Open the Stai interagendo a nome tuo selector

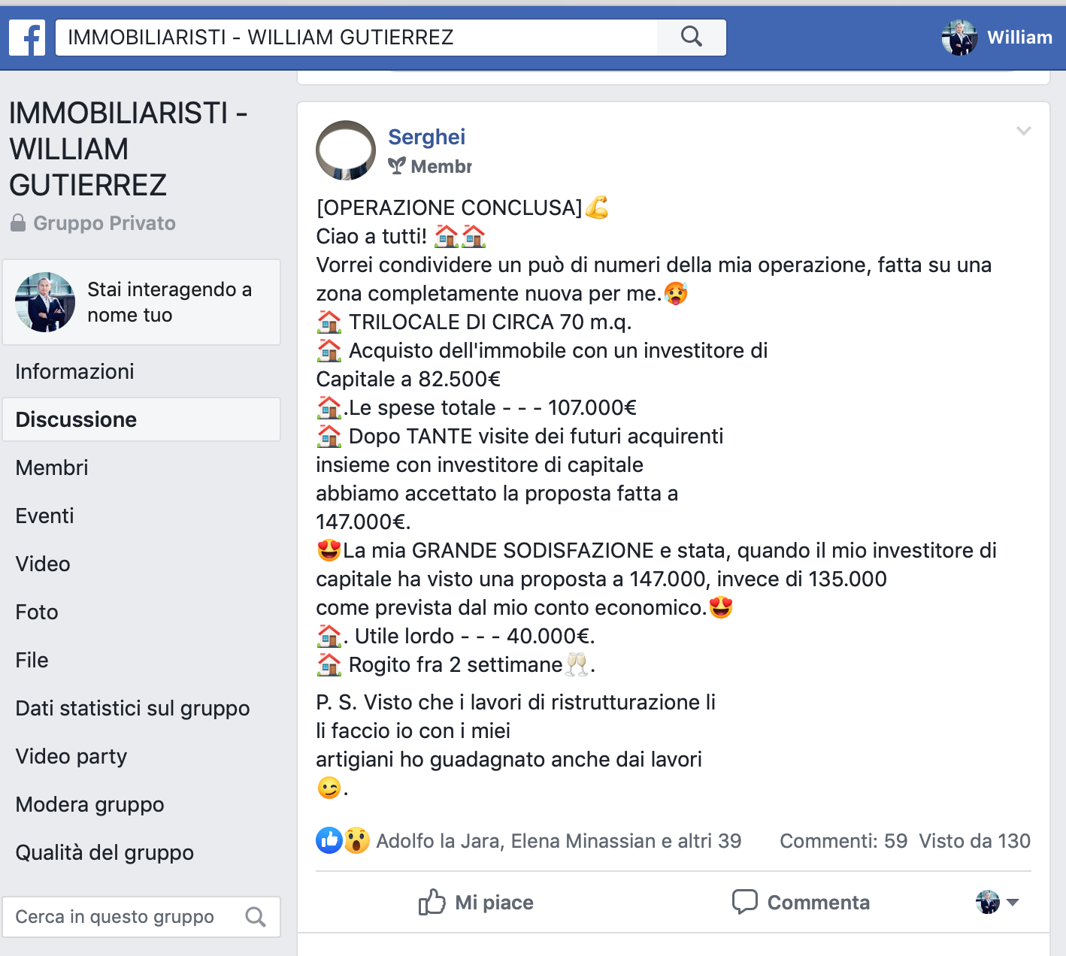tap(141, 302)
